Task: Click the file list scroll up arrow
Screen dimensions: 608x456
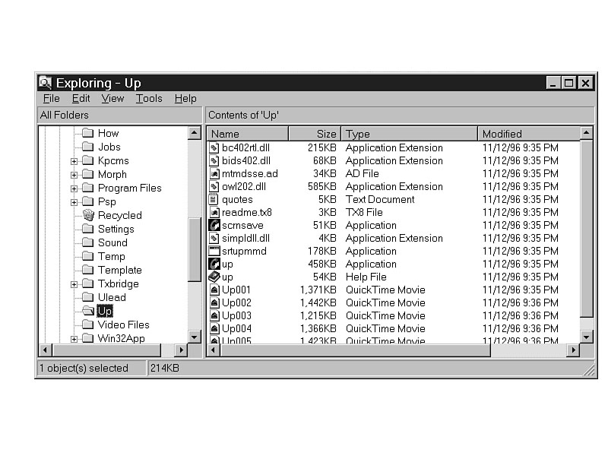Action: 586,133
